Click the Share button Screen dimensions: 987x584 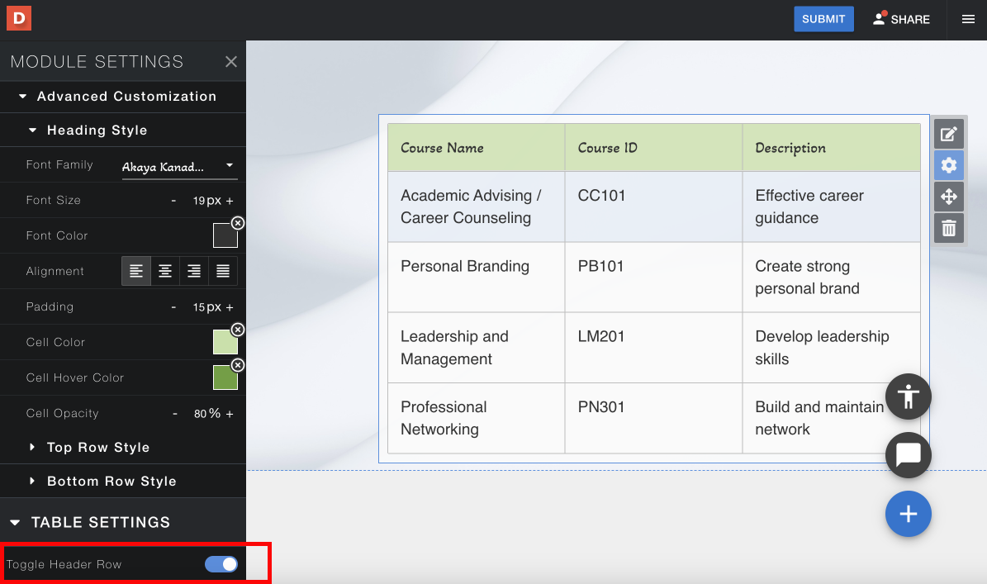pos(901,20)
